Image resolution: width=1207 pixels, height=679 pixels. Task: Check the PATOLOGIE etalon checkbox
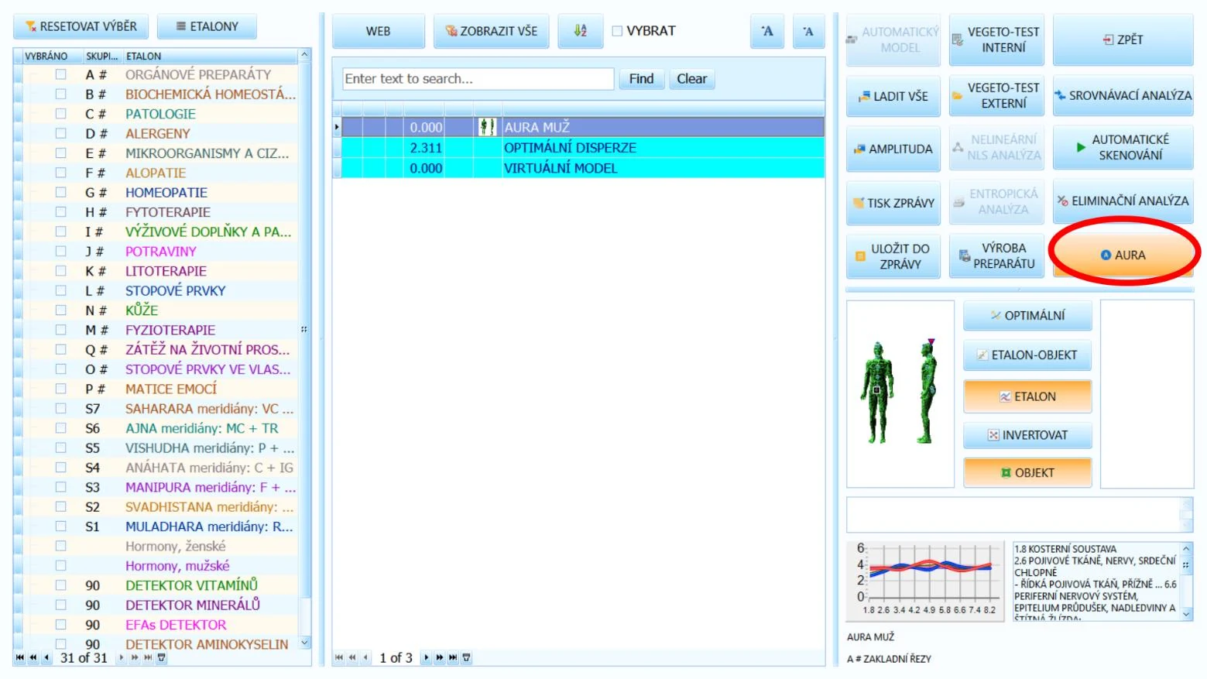click(x=60, y=114)
